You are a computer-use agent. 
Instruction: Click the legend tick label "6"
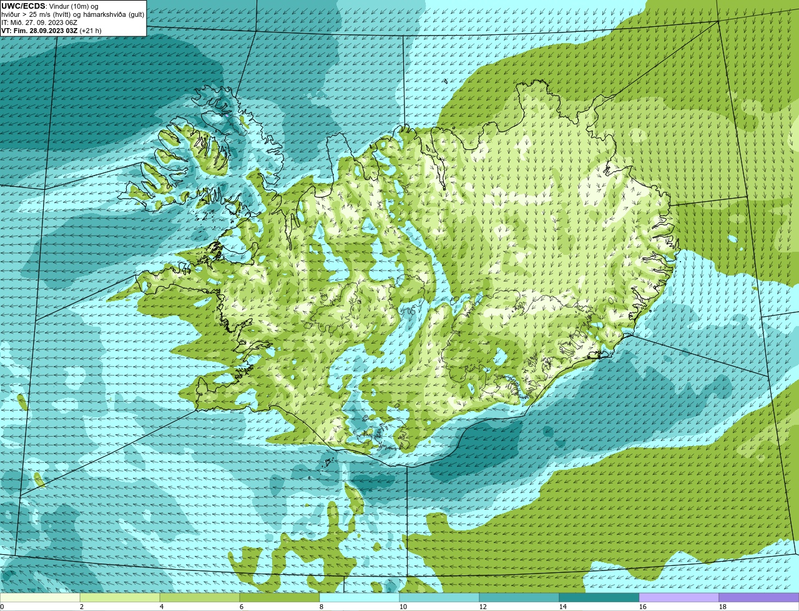click(242, 607)
